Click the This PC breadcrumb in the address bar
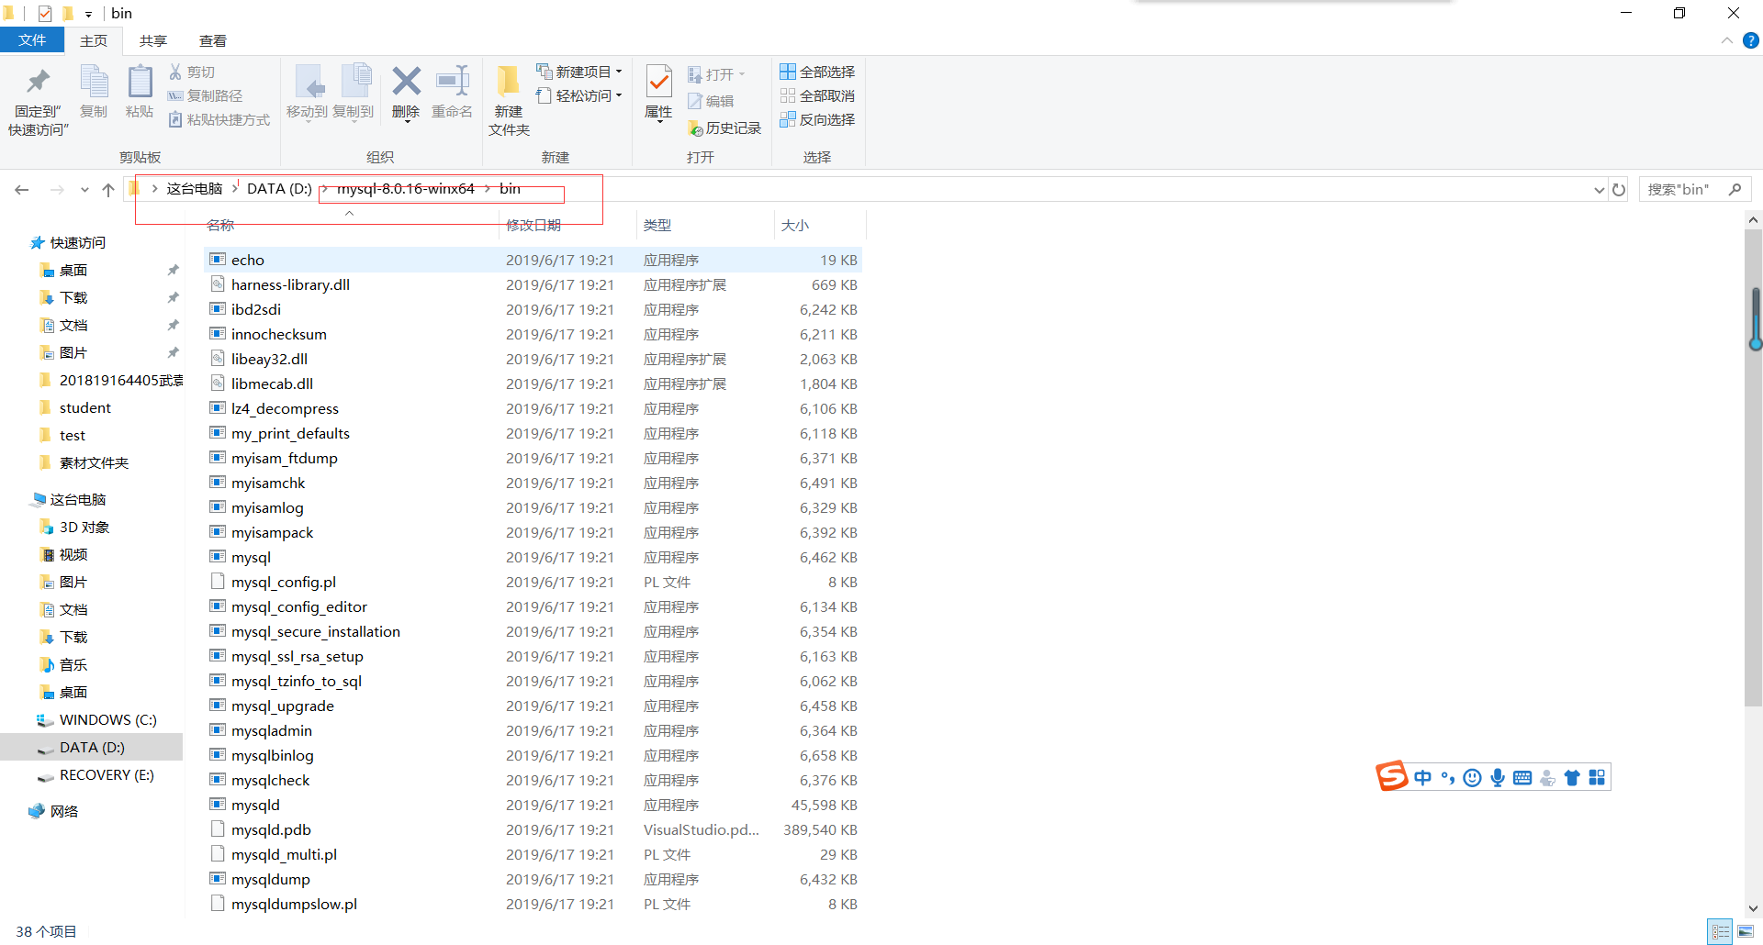 coord(195,189)
